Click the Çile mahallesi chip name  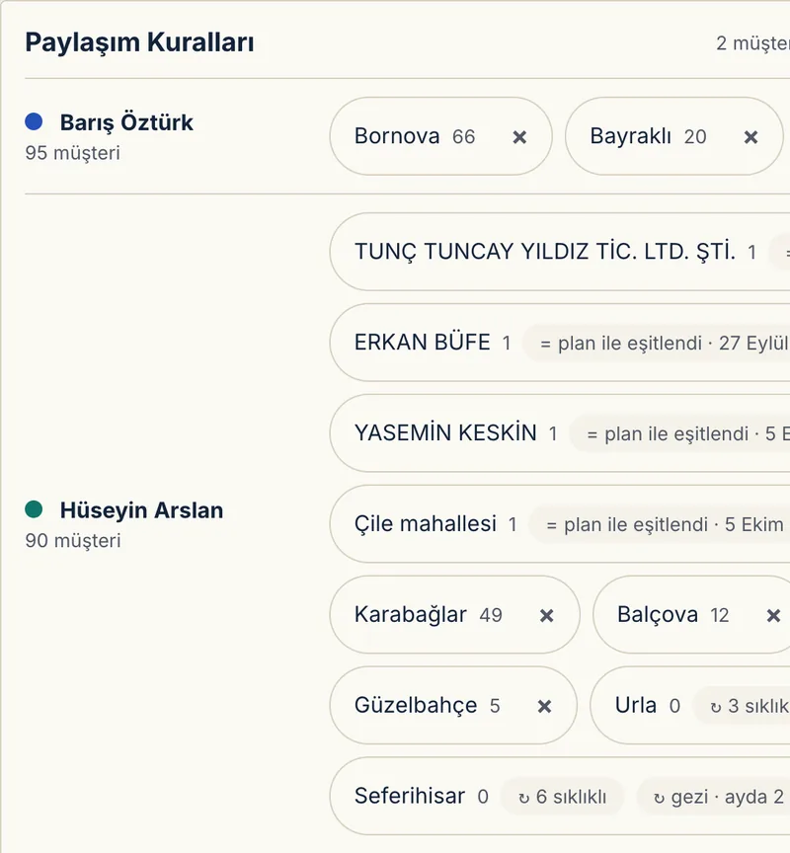click(x=426, y=524)
